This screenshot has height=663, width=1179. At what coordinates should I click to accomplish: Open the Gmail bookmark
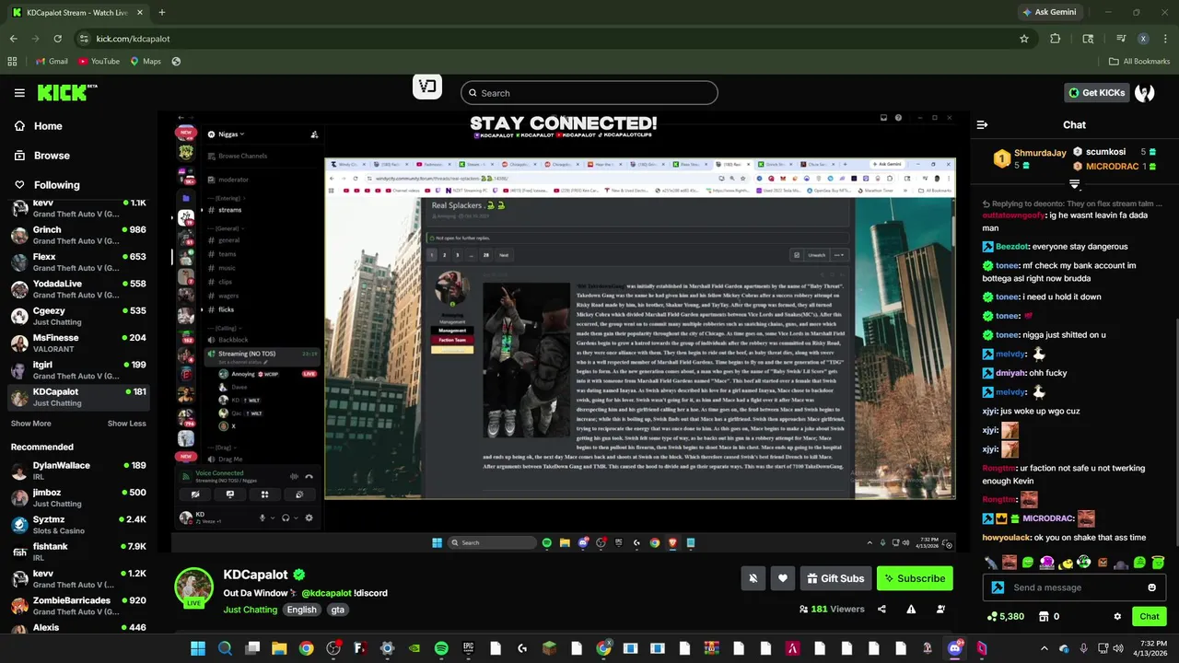[x=52, y=62]
